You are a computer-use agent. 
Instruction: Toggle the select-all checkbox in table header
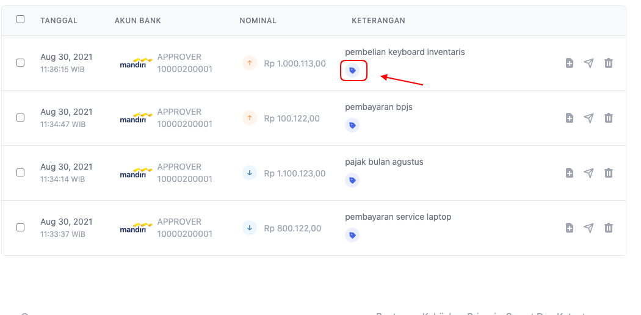pyautogui.click(x=21, y=20)
